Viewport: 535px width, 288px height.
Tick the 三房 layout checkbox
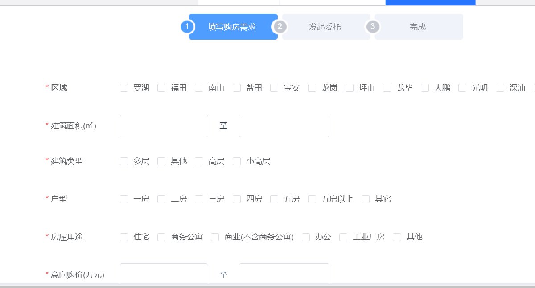point(199,199)
